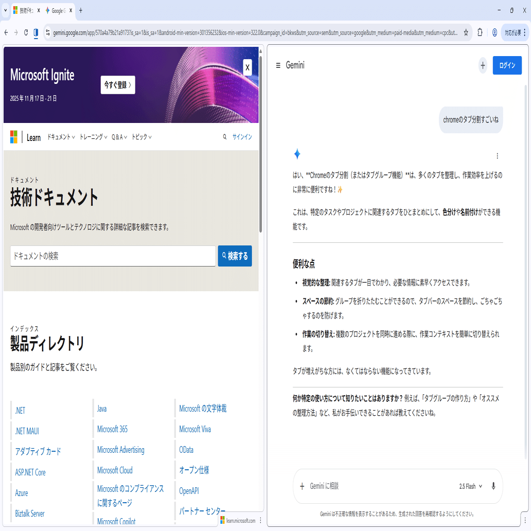Click the Gemini pane vertical scrollbar
Viewport: 531px width, 531px height.
click(526, 271)
